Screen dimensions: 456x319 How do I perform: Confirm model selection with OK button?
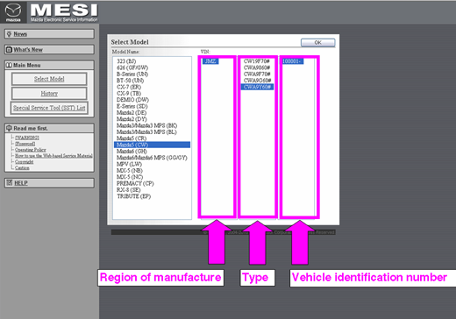[x=317, y=43]
